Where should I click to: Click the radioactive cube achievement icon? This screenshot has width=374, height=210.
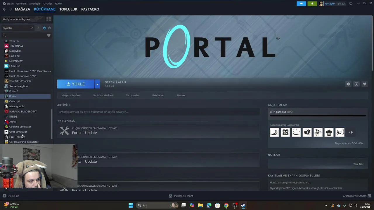pos(285,132)
